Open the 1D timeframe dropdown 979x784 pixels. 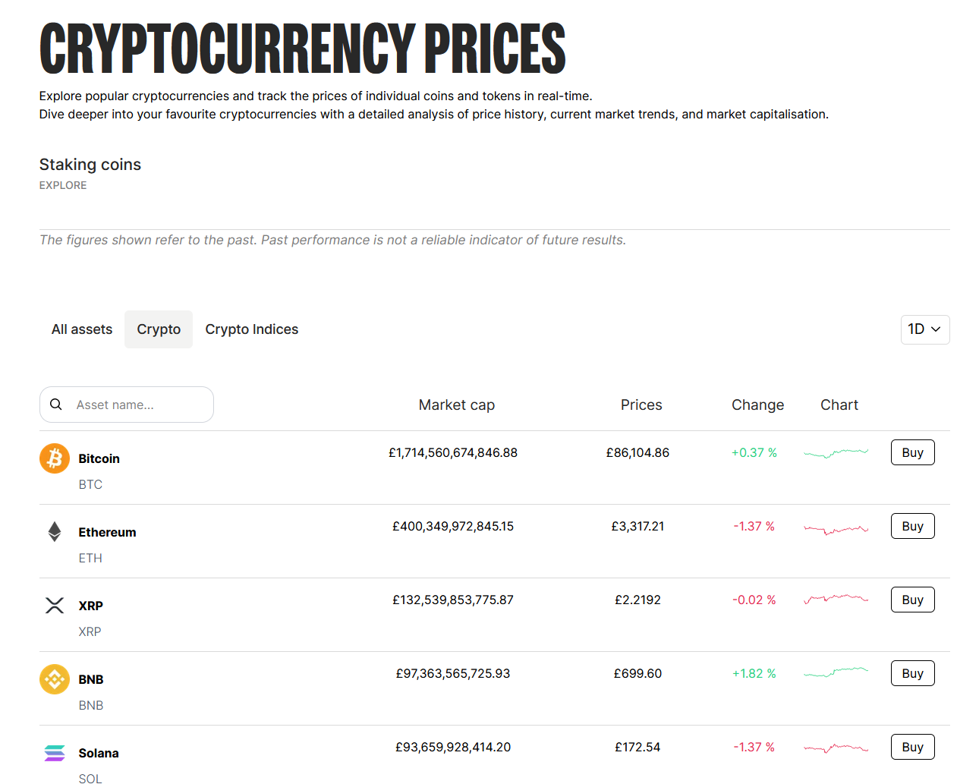[x=925, y=329]
